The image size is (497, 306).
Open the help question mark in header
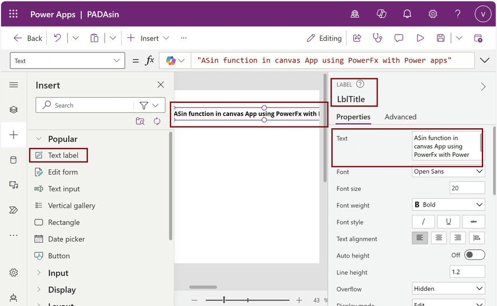point(457,14)
